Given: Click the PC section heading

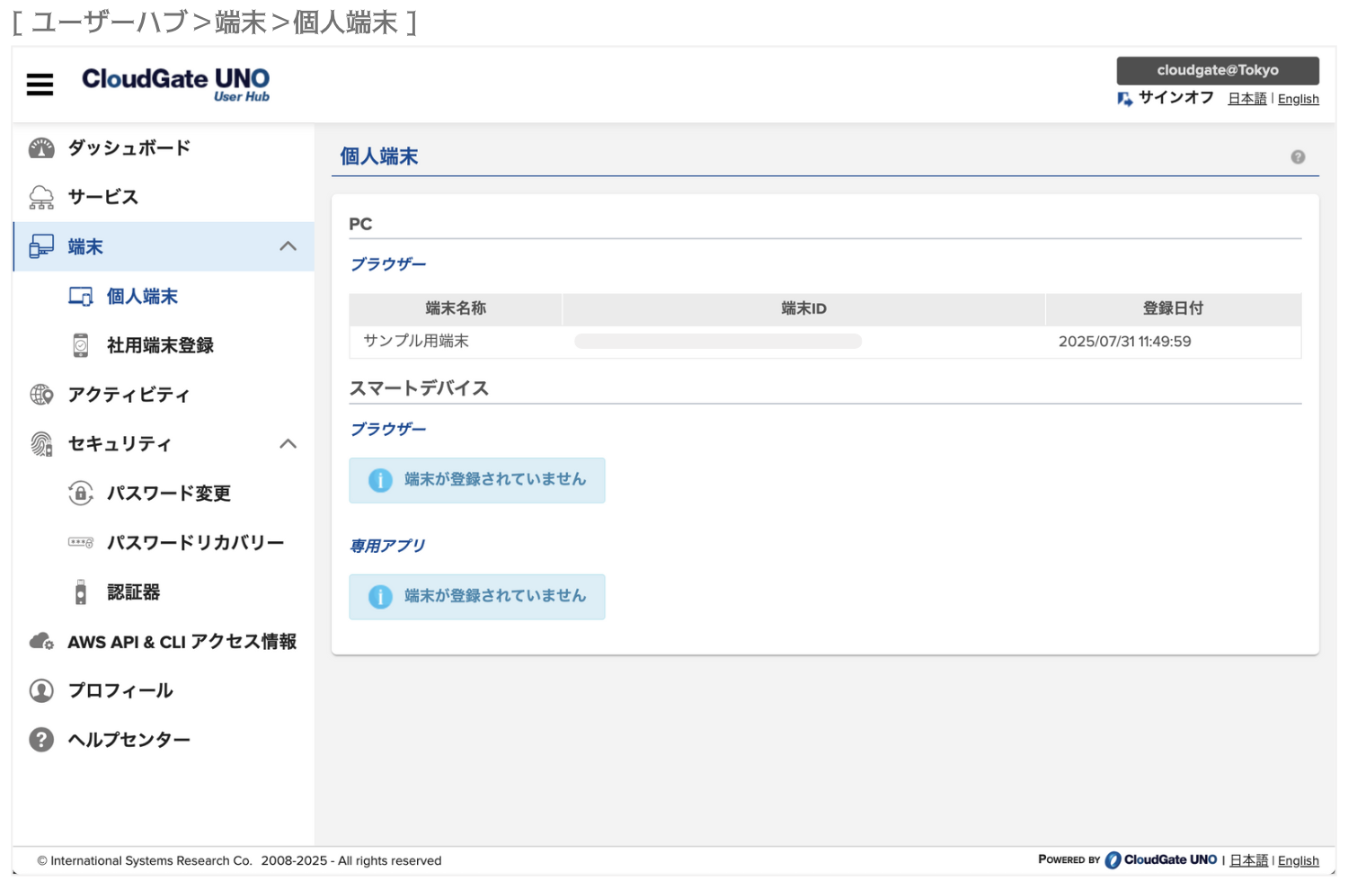Looking at the screenshot, I should click(360, 224).
